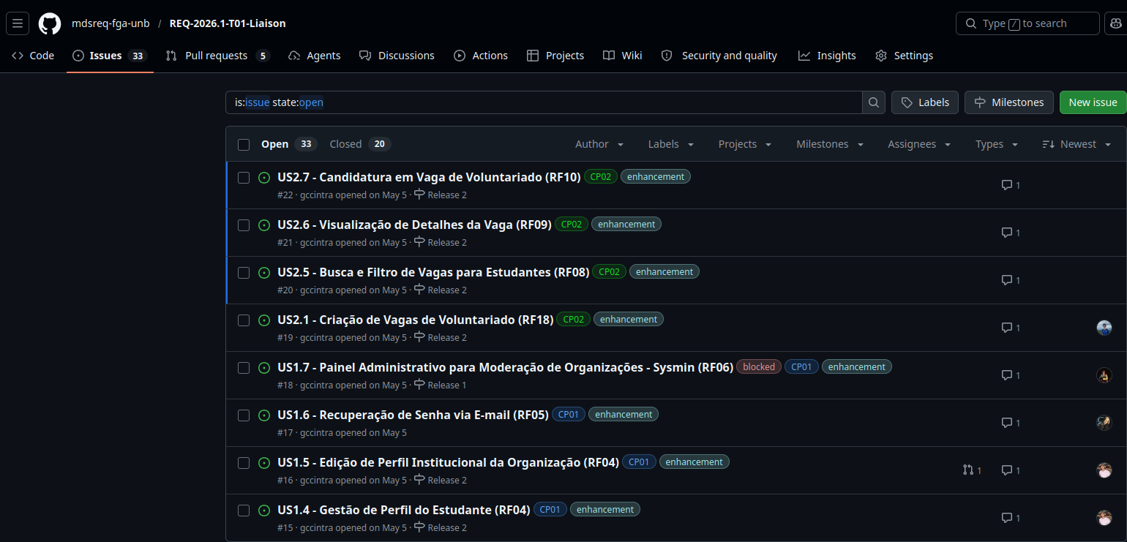This screenshot has height=542, width=1127.
Task: Click the blocked label on US1.7 issue
Action: pos(759,367)
